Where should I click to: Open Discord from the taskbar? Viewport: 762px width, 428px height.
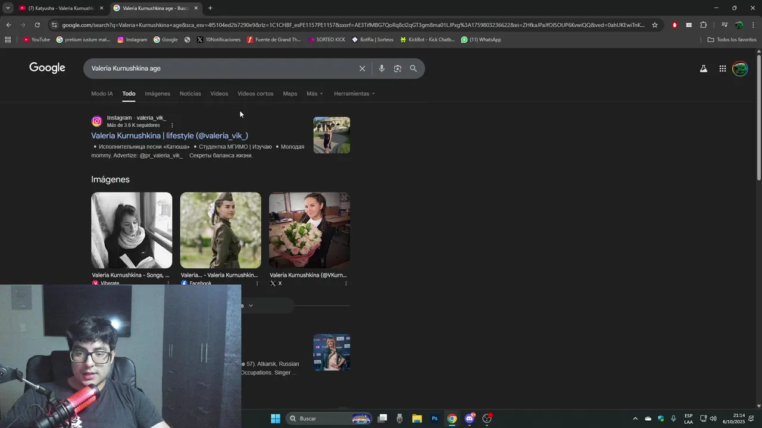[470, 418]
